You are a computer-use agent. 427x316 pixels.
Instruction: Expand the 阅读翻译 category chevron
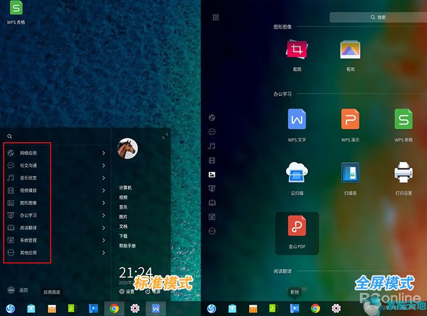[x=104, y=228]
